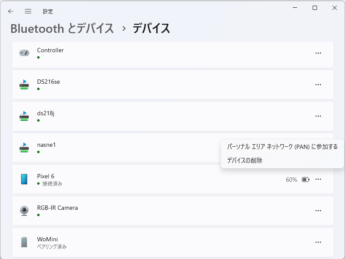Click the ds218j server icon
Screen dimensions: 345x259
click(x=24, y=115)
